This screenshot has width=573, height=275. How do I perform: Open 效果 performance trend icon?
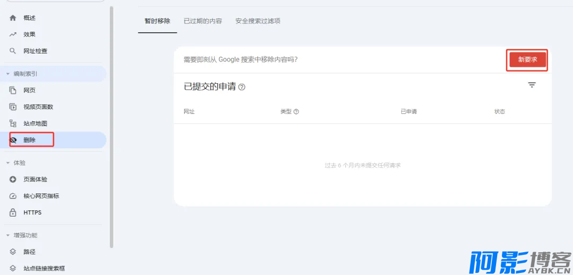tap(13, 34)
